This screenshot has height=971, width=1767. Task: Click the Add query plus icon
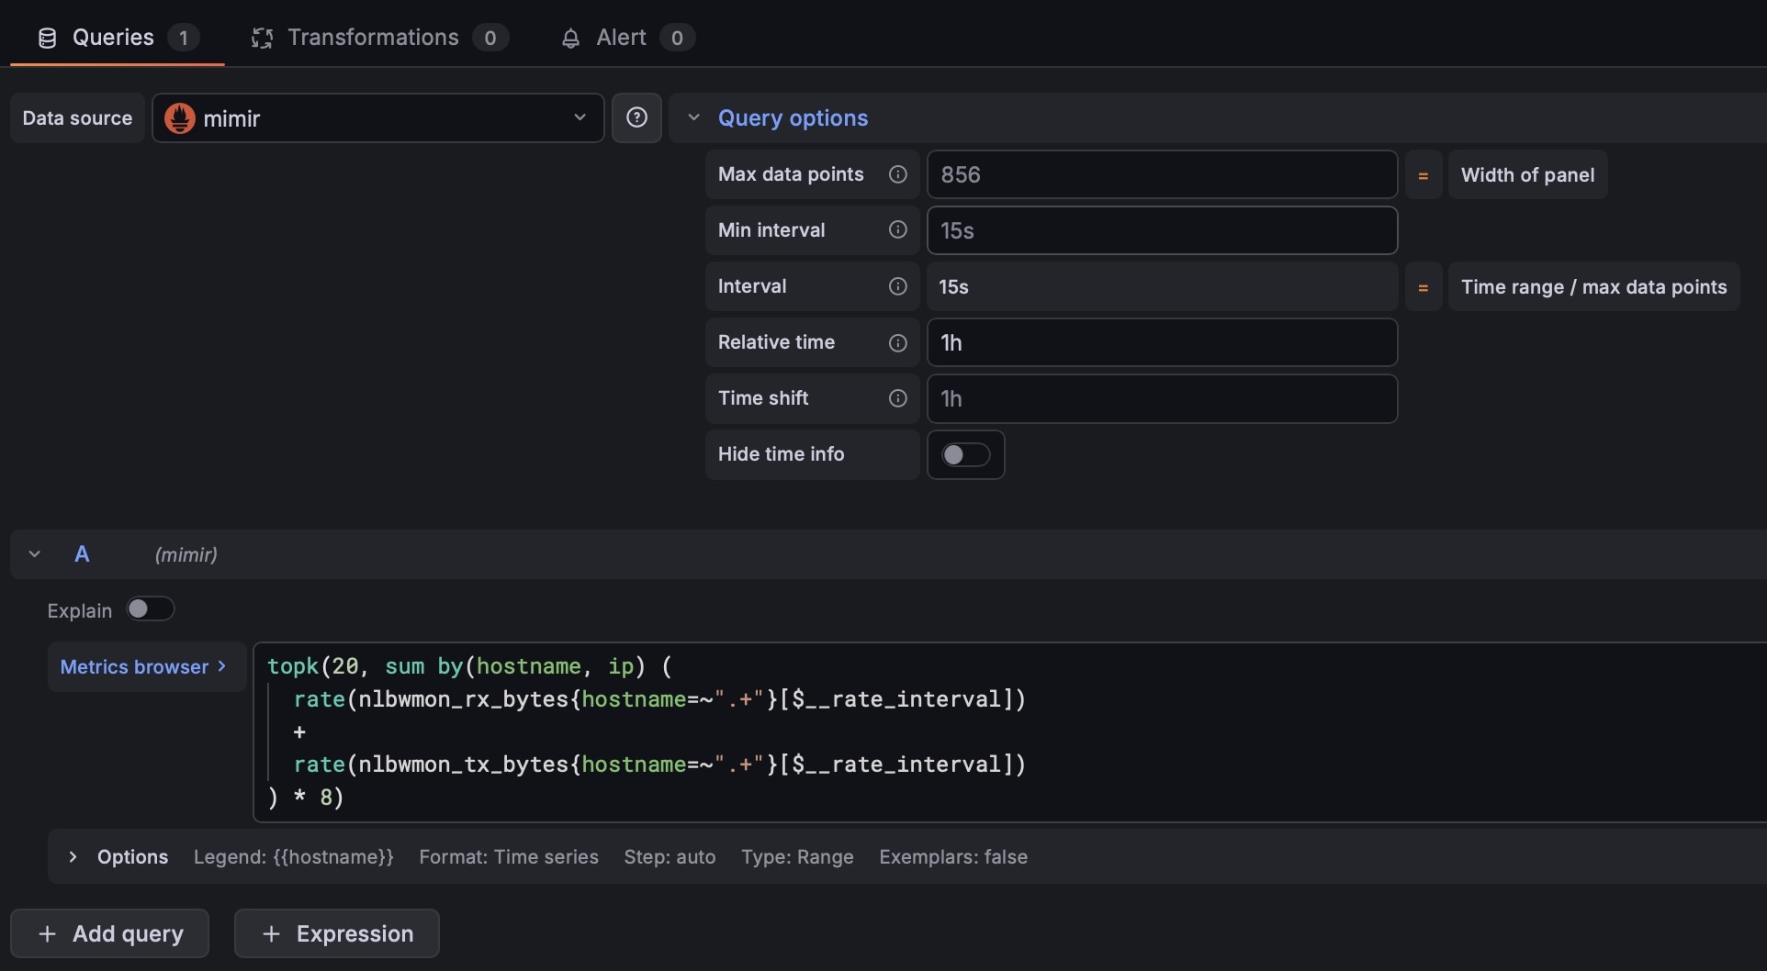click(47, 933)
